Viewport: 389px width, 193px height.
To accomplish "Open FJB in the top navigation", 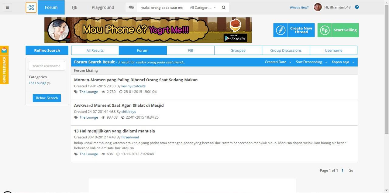I will (x=74, y=7).
